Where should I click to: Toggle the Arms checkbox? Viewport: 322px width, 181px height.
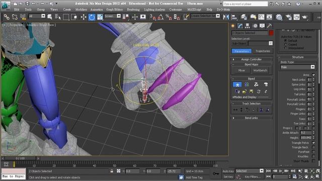(x=313, y=75)
